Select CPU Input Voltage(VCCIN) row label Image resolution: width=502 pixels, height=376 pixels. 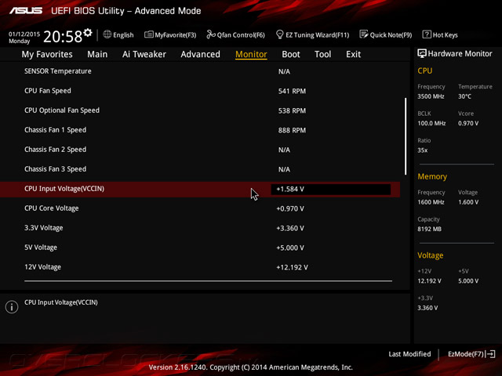click(64, 189)
